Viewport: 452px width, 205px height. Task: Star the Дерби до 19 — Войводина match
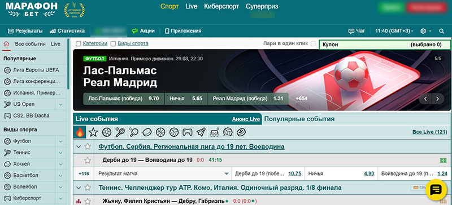click(88, 160)
